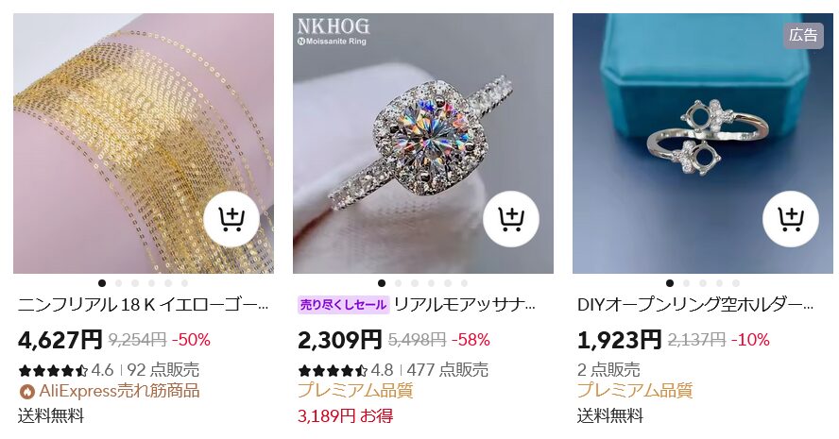
Task: Add the DIY open ring holder to cart
Action: pyautogui.click(x=790, y=219)
